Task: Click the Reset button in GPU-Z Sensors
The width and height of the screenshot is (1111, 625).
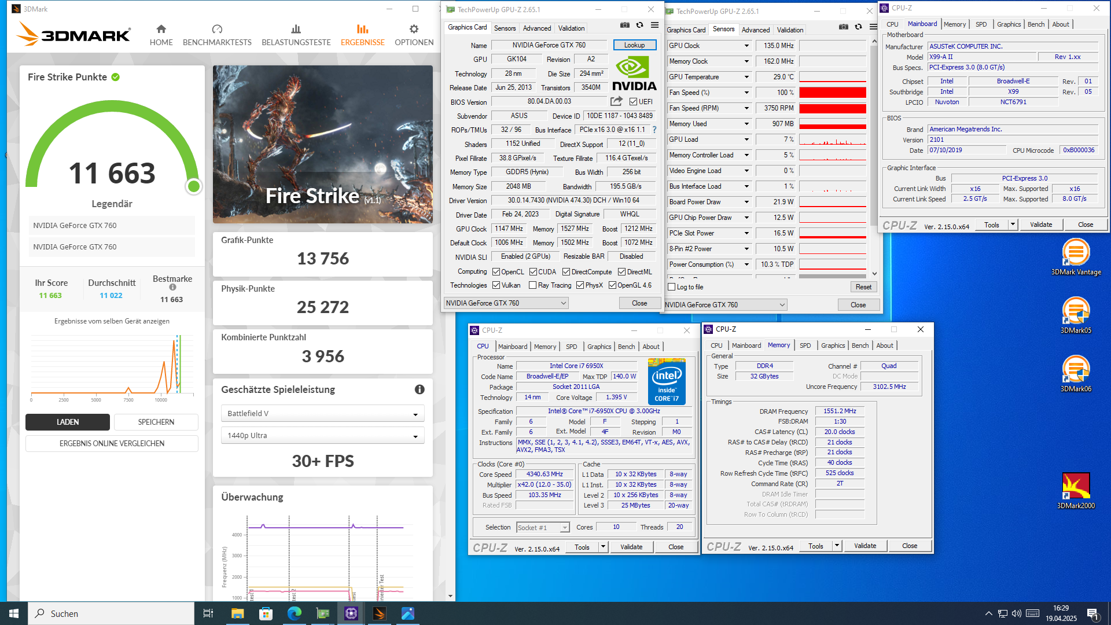Action: pyautogui.click(x=863, y=287)
